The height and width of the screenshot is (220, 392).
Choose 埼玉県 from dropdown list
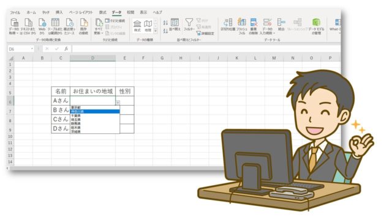point(95,120)
